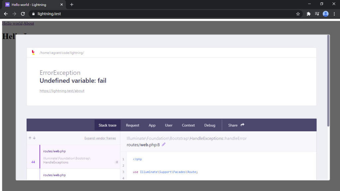Image resolution: width=340 pixels, height=191 pixels.
Task: Jump to next stack frame arrow
Action: [x=34, y=138]
